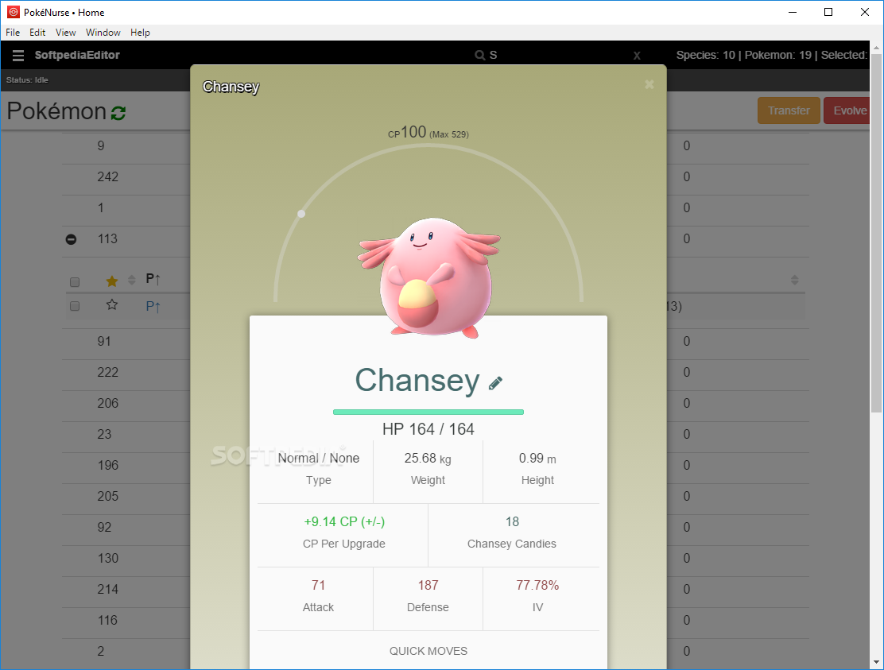Click the 77.78% IV value
884x670 pixels.
pos(538,586)
